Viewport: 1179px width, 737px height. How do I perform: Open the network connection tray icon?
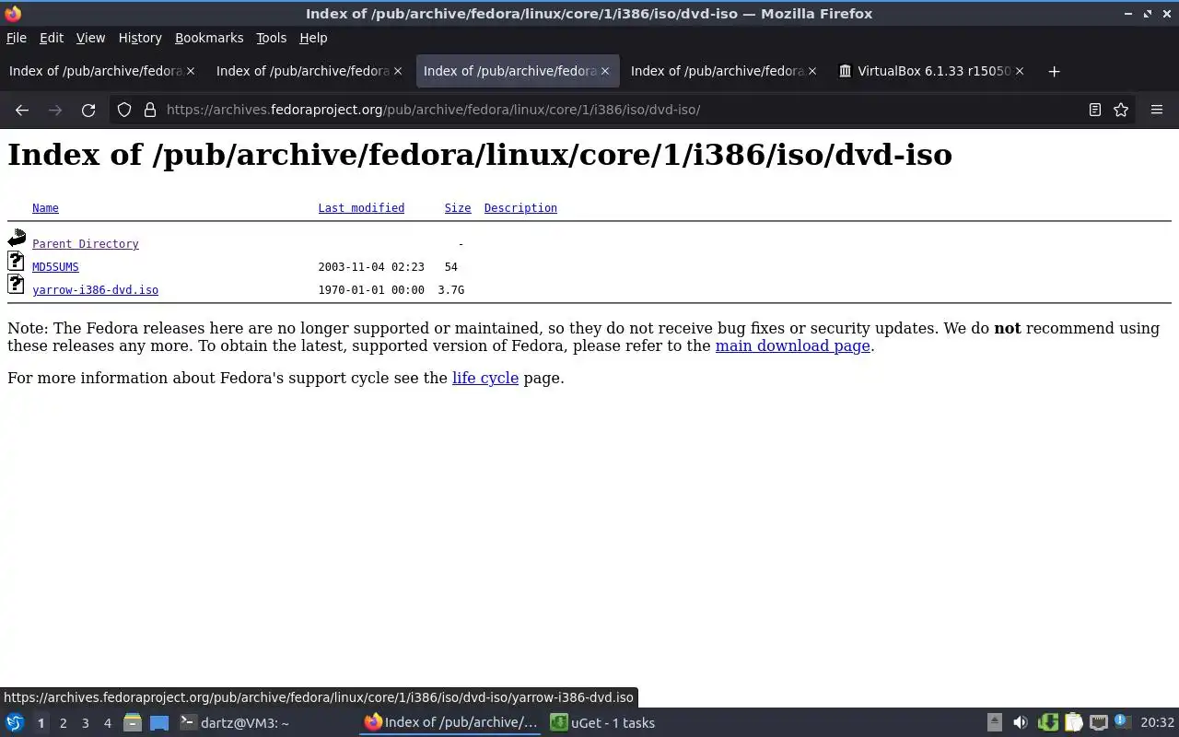click(1099, 723)
